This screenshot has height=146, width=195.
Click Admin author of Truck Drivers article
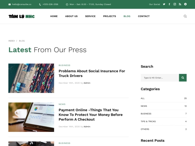click(87, 83)
